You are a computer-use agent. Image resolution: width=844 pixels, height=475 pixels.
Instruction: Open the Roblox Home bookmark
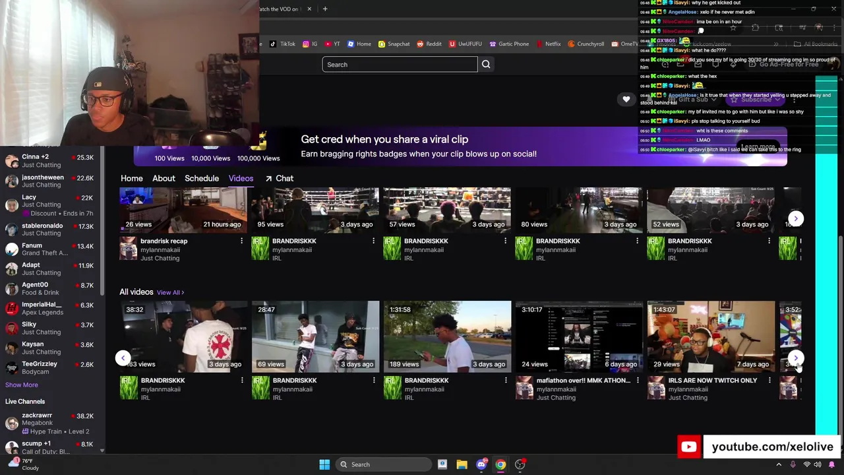(x=359, y=44)
